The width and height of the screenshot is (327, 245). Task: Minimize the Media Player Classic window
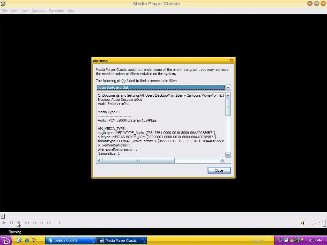pyautogui.click(x=310, y=4)
